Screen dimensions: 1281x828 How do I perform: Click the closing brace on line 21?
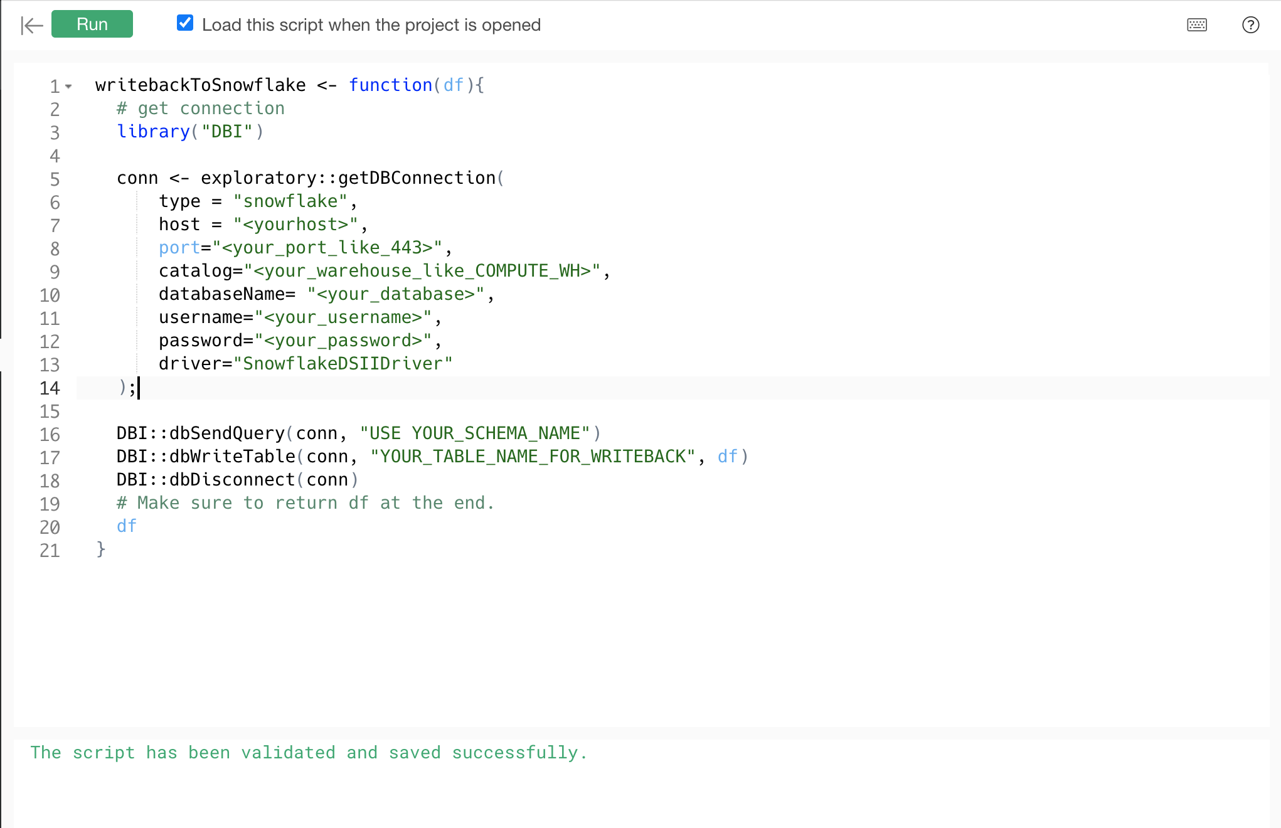(101, 549)
